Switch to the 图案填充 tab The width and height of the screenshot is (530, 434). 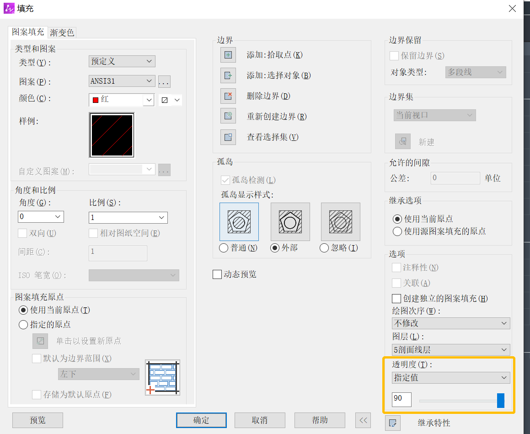click(x=28, y=32)
